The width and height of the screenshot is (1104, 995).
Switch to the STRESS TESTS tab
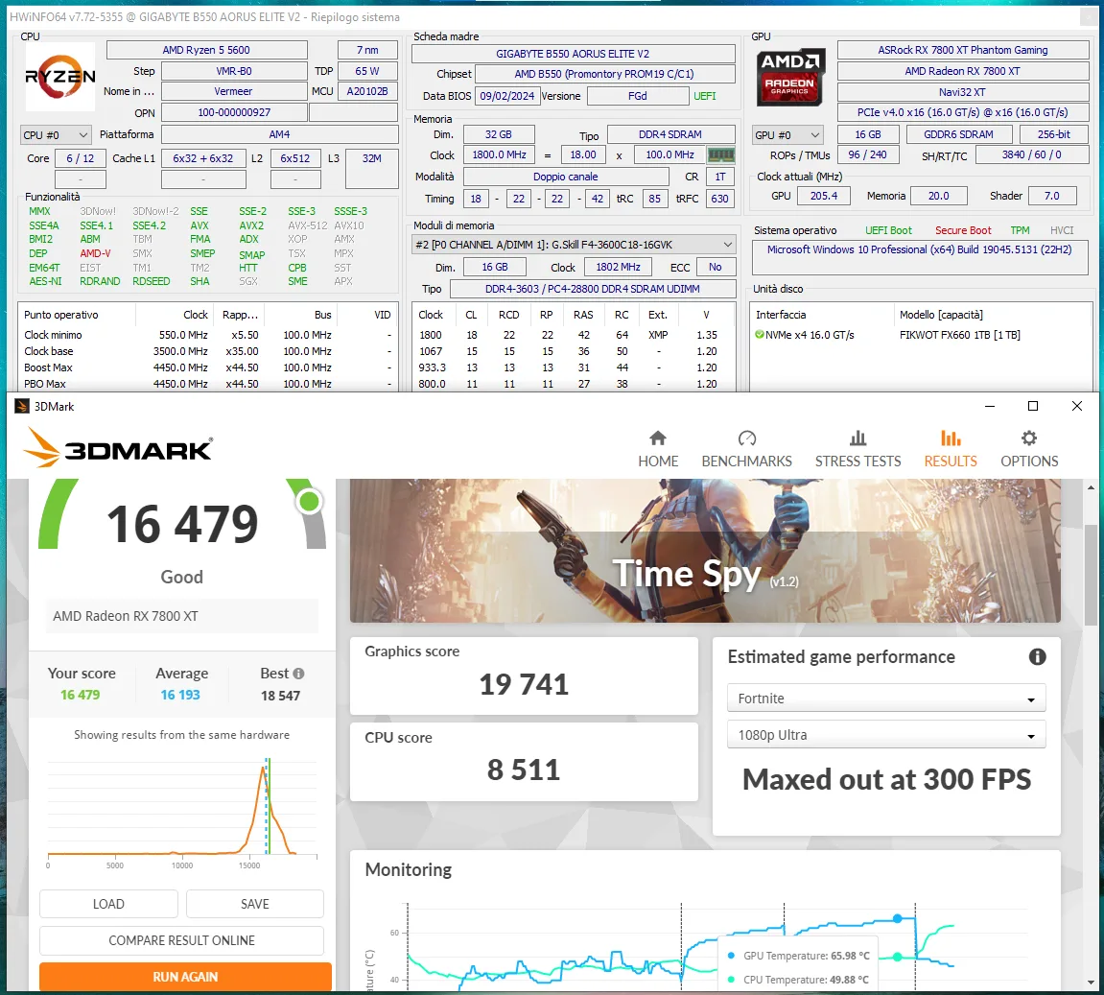click(857, 449)
